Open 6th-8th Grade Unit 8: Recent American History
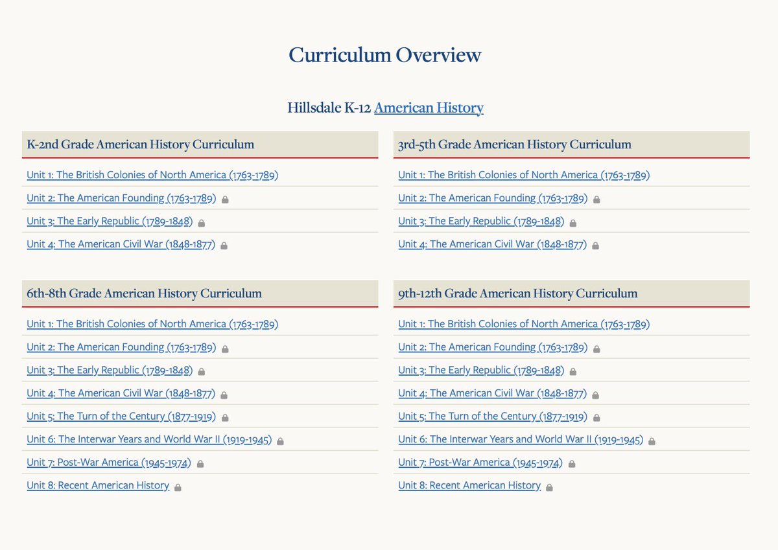Viewport: 778px width, 550px height. [98, 485]
